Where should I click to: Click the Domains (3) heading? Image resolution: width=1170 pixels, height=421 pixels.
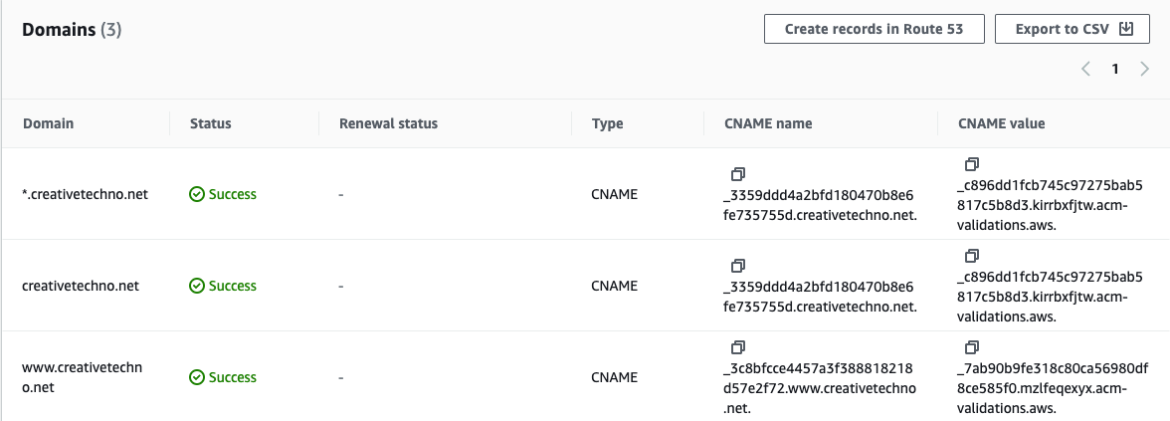point(72,30)
